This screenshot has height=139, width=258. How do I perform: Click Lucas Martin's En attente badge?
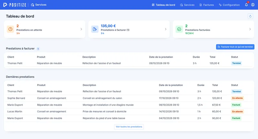(237, 111)
